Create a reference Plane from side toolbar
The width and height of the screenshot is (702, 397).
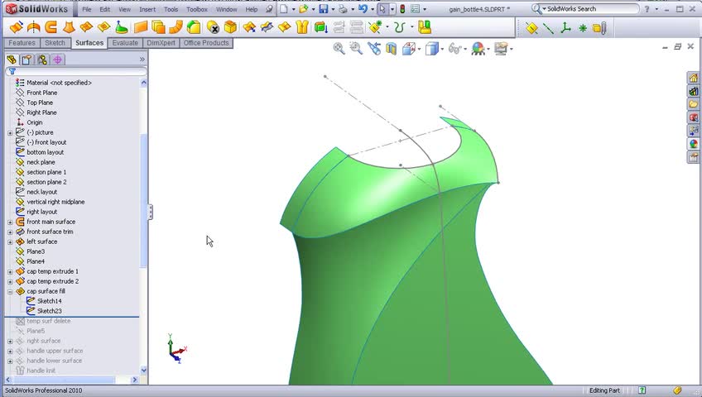(531, 28)
